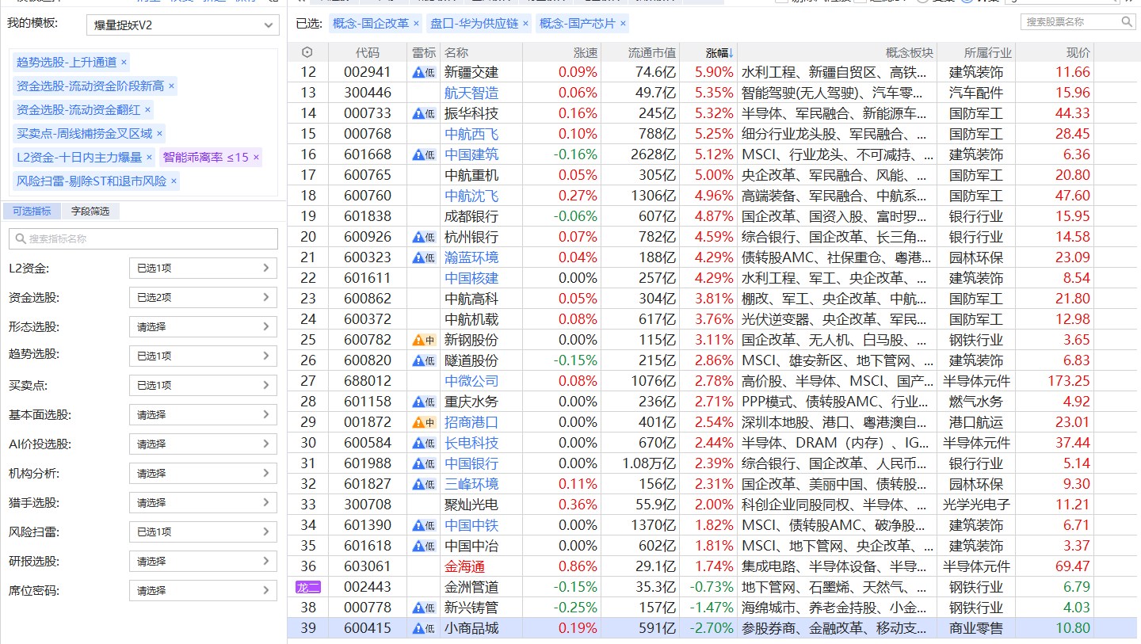Screen dimensions: 1141x644
Task: Click the 中 risk badge for 新钢股份
Action: coord(424,340)
